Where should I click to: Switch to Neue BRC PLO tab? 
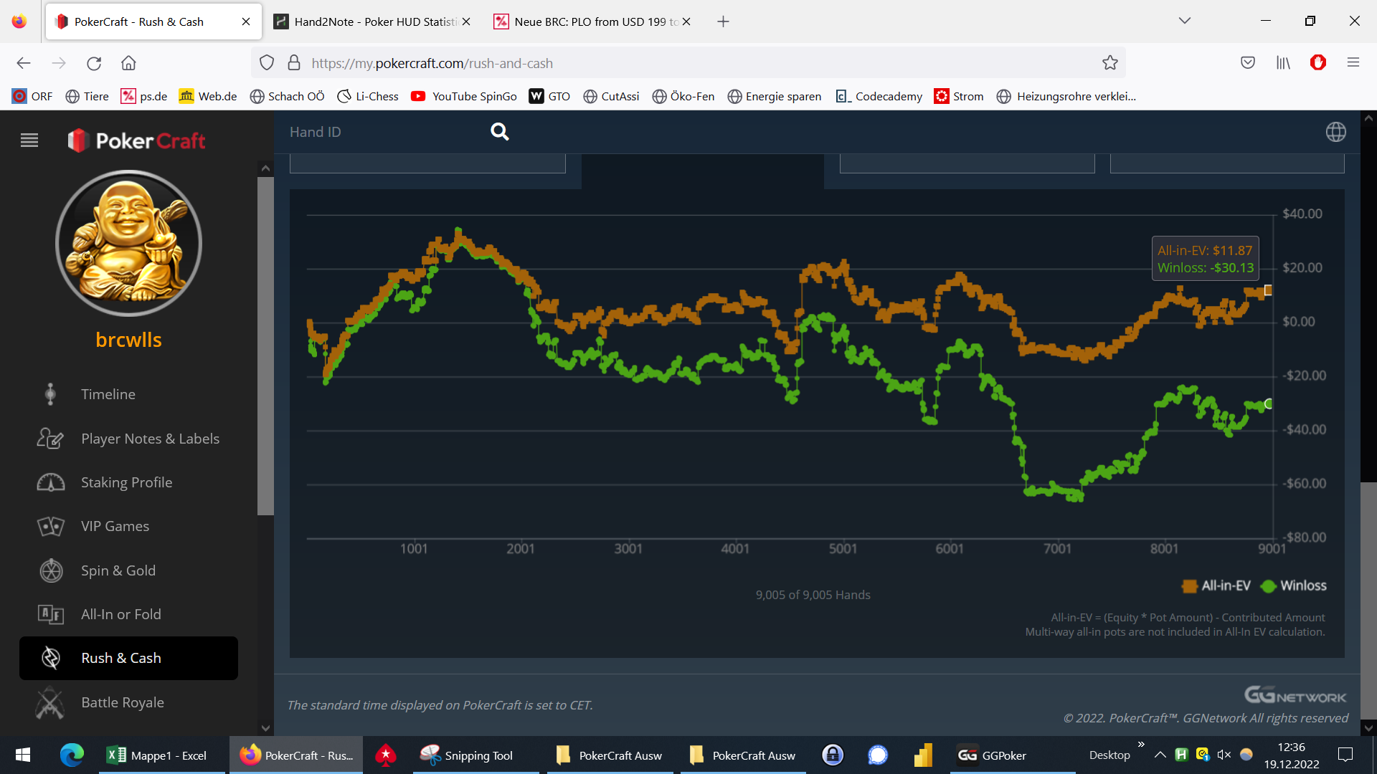click(592, 21)
